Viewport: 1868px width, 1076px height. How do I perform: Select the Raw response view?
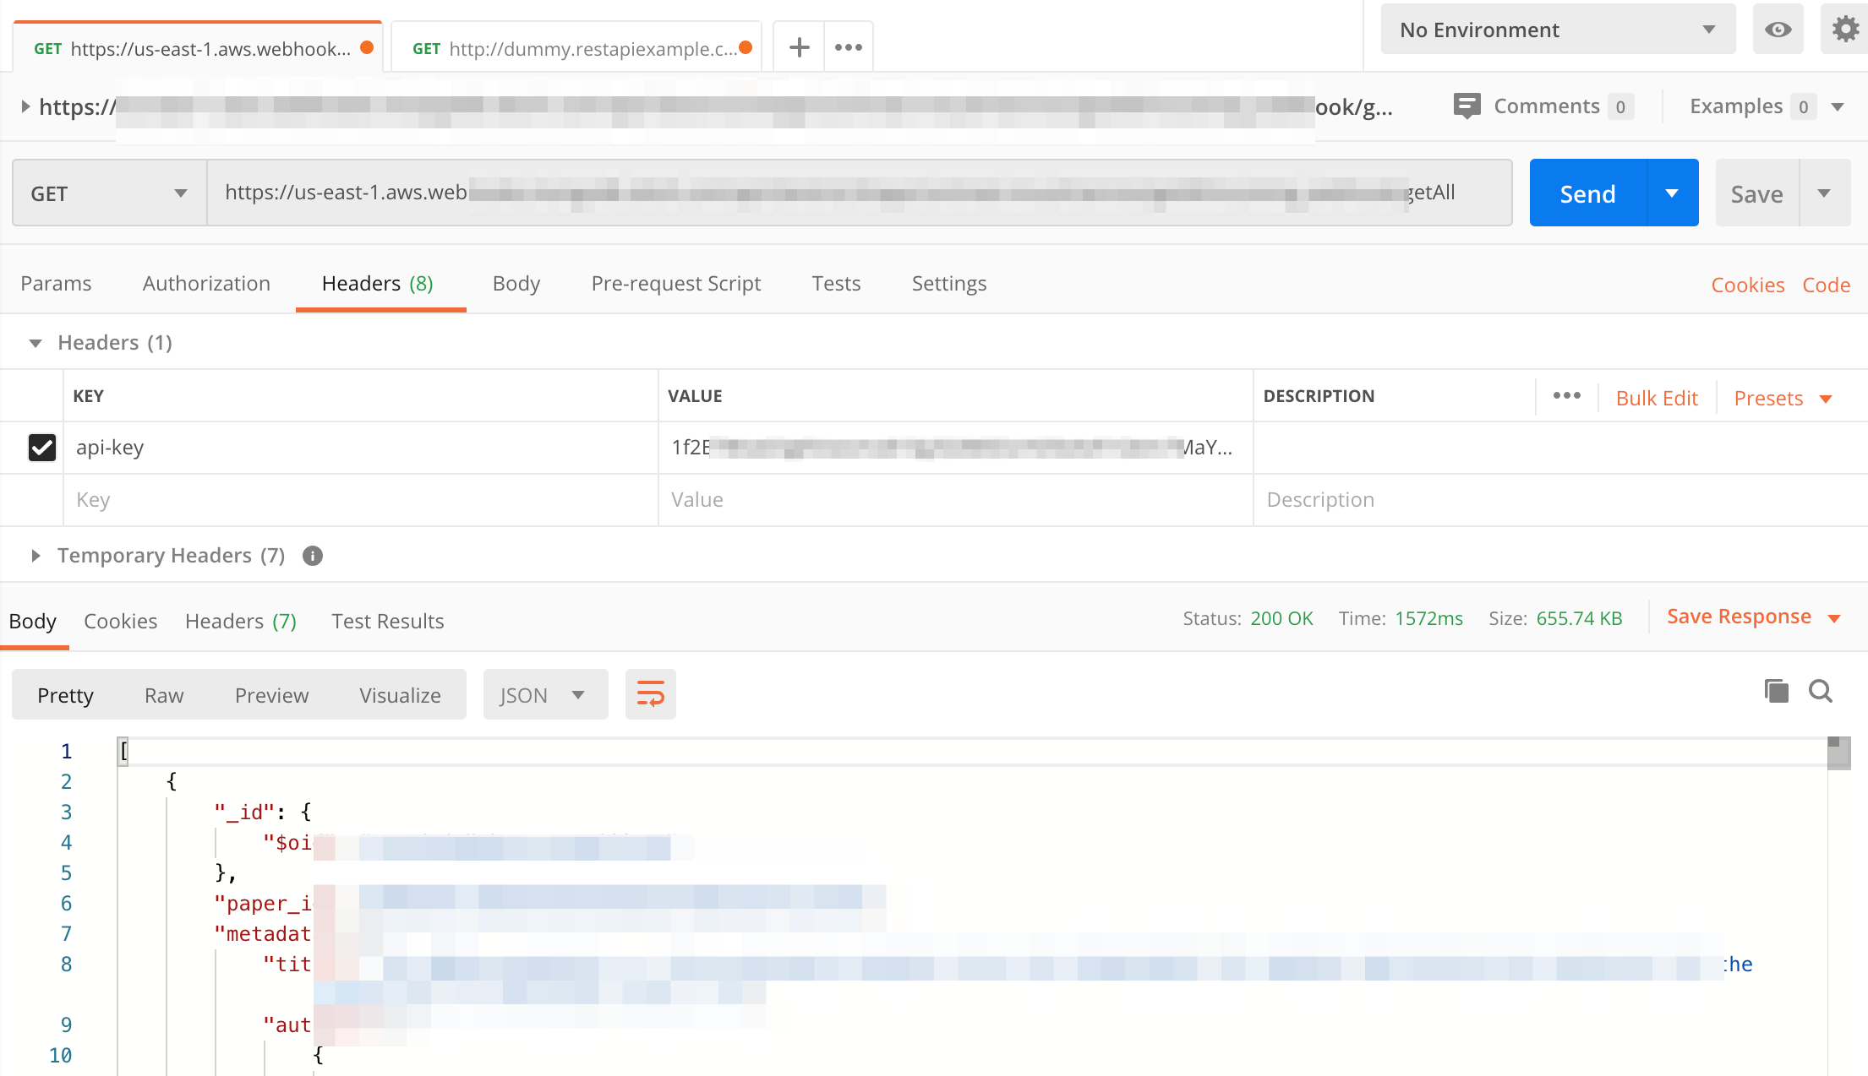164,695
